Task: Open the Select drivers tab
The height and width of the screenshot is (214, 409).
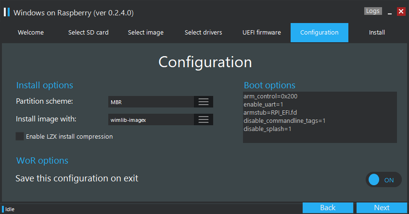Action: (x=203, y=33)
